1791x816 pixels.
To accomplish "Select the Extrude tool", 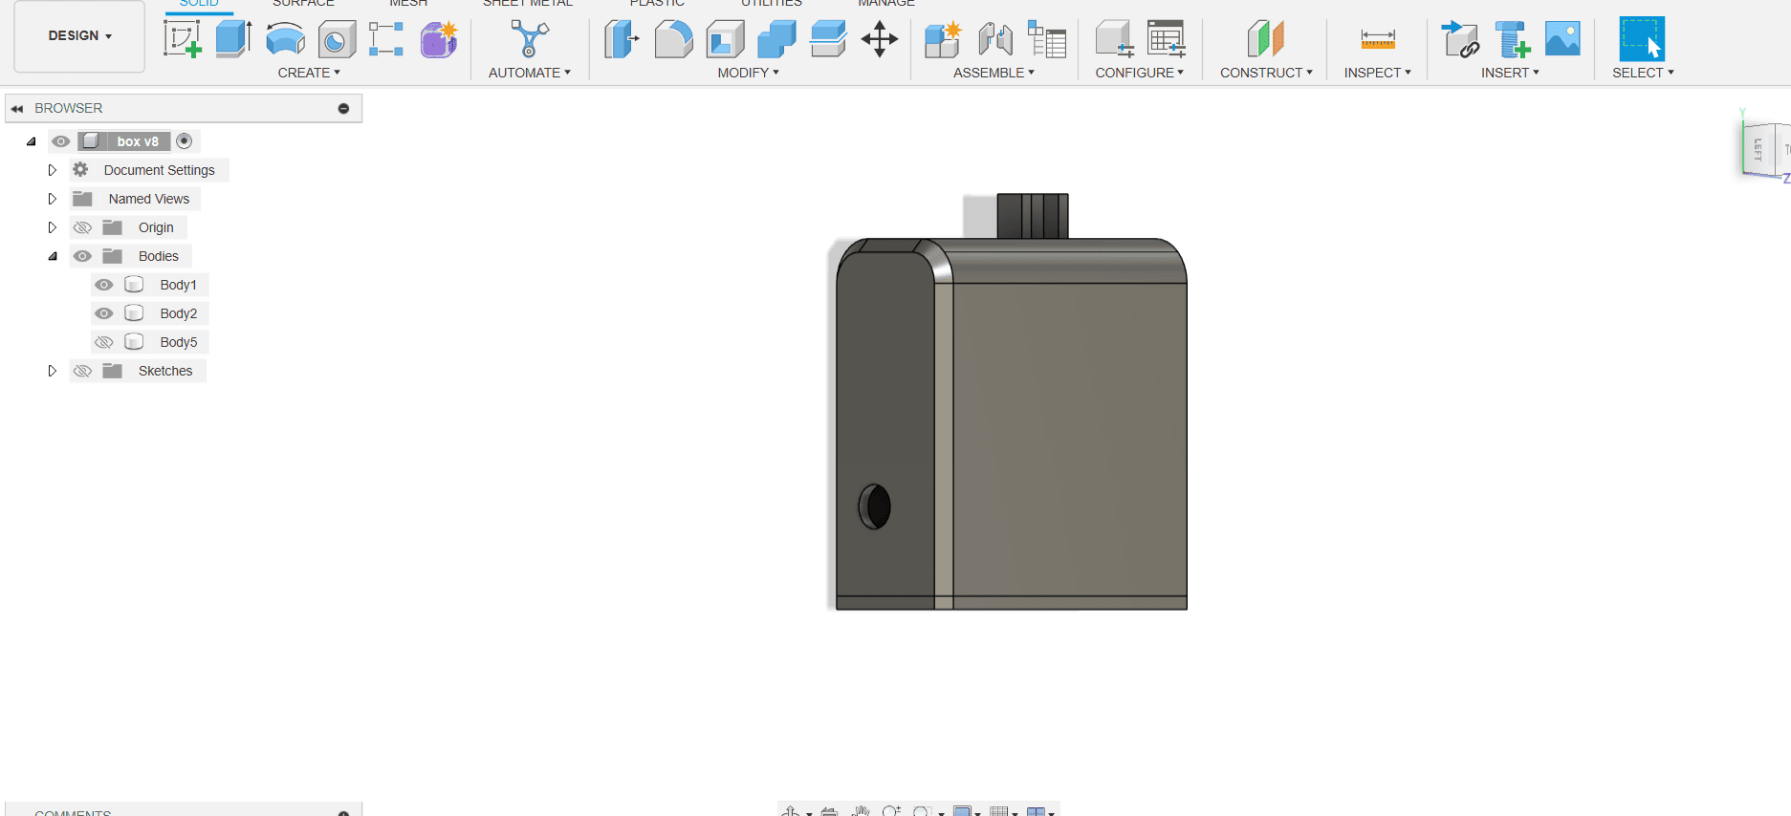I will [233, 39].
